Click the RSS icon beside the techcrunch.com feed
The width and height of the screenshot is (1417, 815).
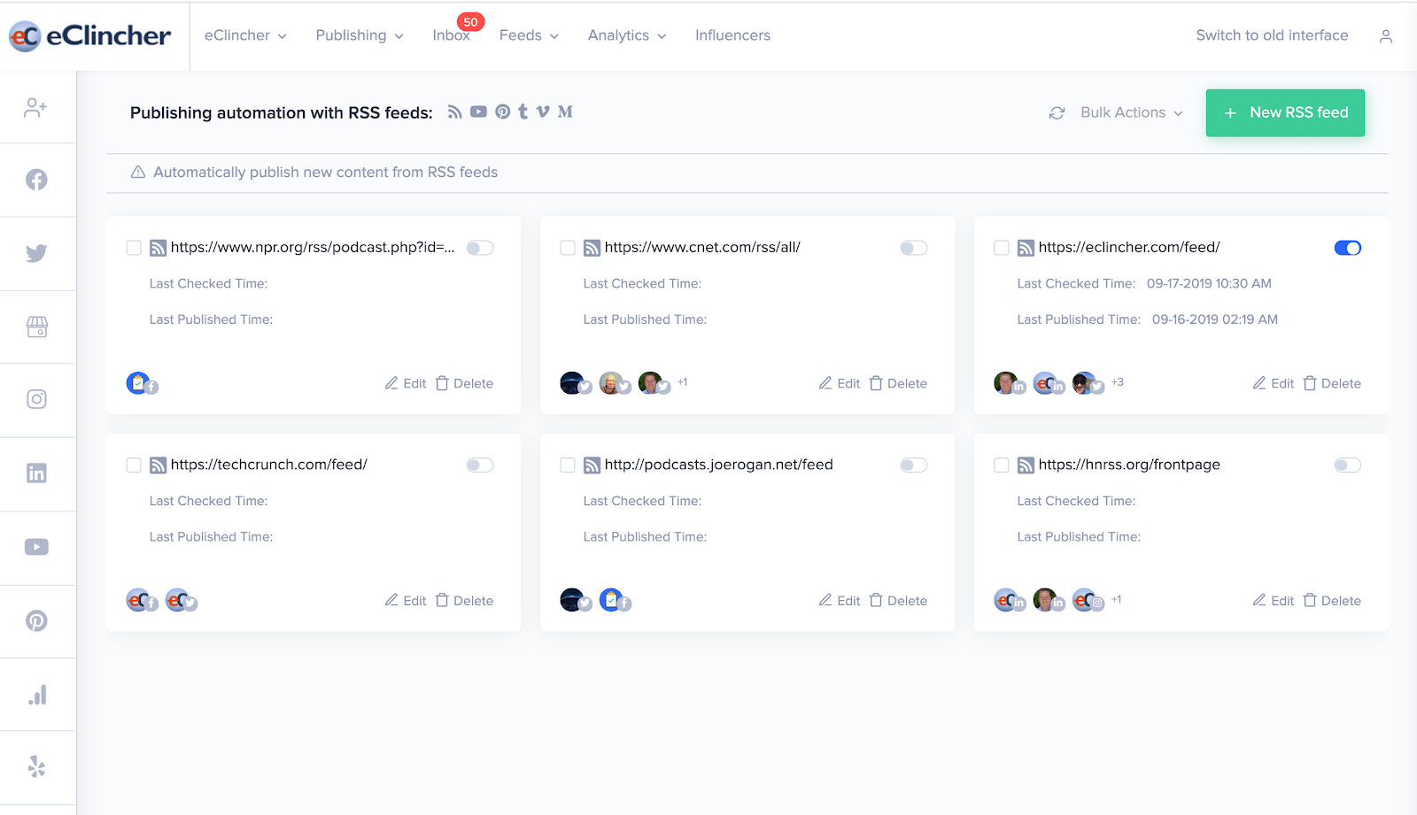coord(158,465)
